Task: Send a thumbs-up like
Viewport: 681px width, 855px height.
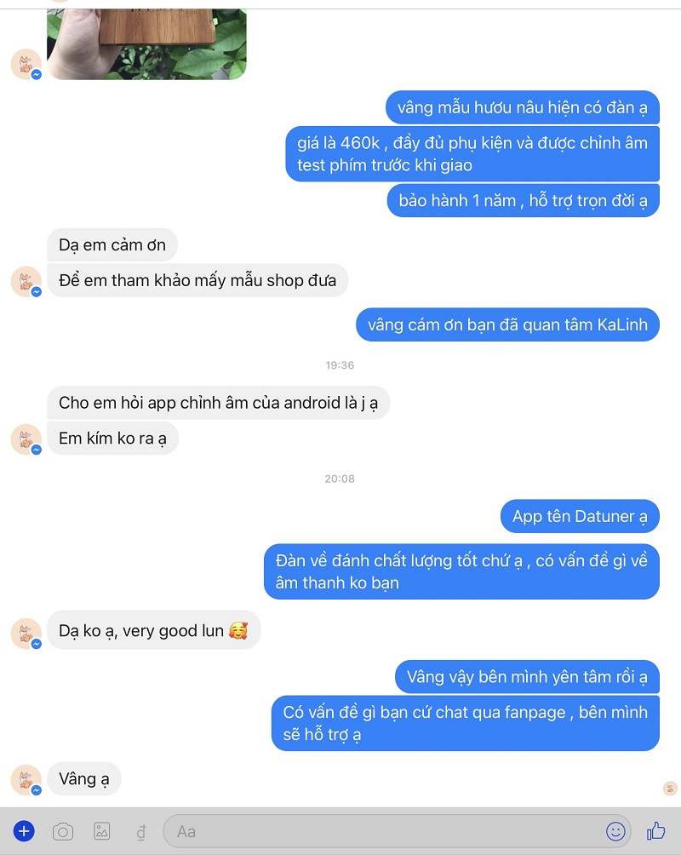Action: click(x=656, y=831)
